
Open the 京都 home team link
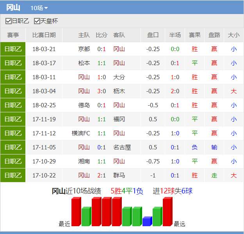click(x=84, y=49)
